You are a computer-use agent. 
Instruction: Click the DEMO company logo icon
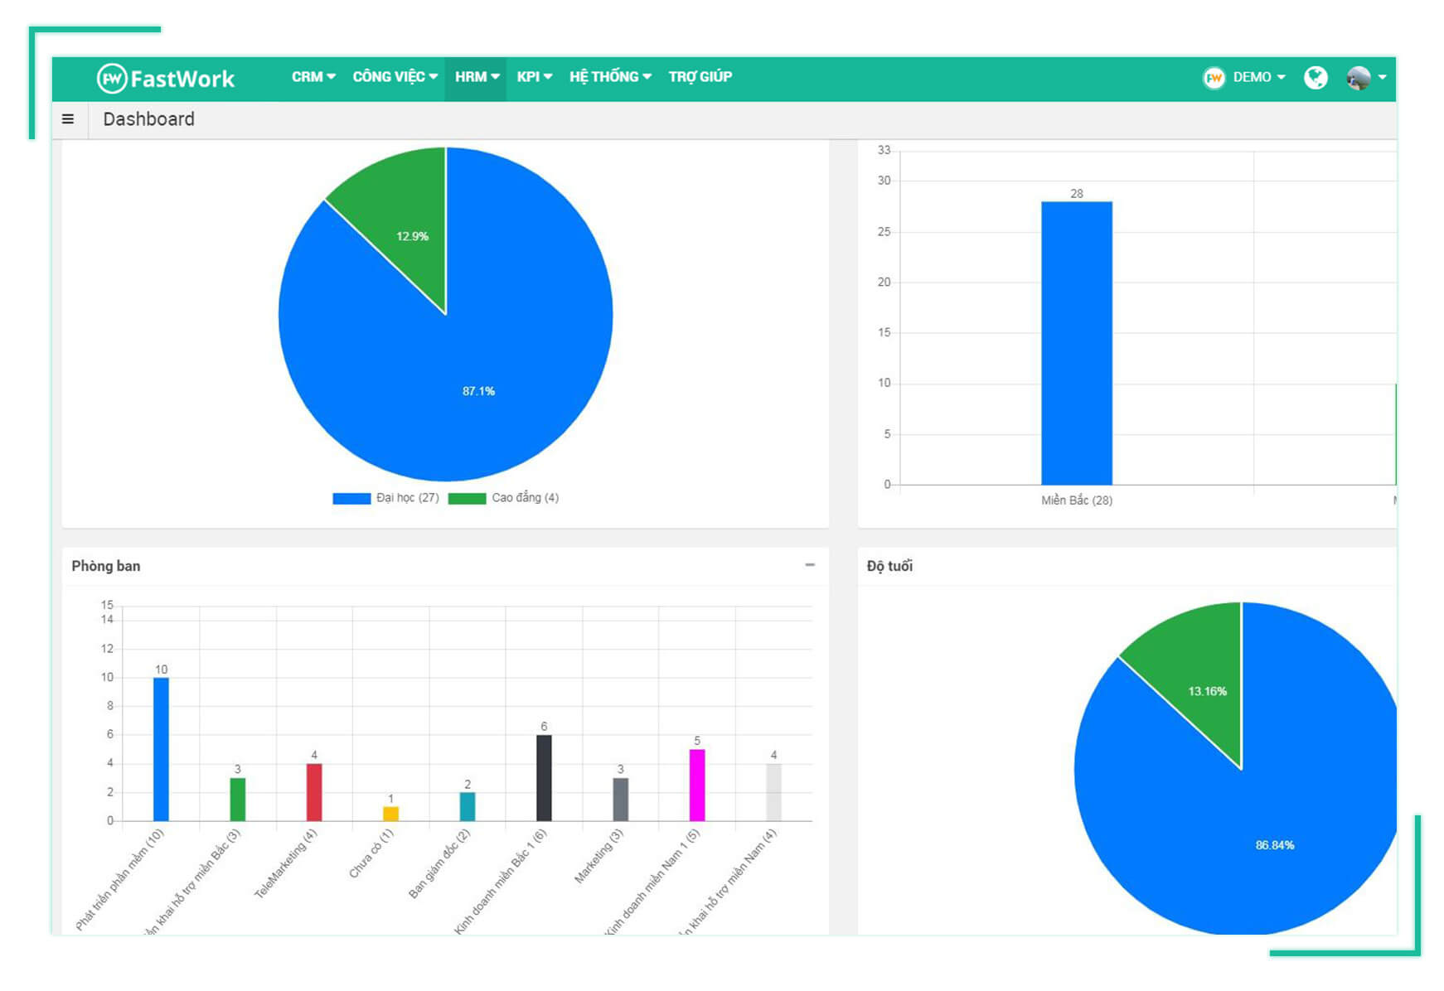pos(1214,78)
